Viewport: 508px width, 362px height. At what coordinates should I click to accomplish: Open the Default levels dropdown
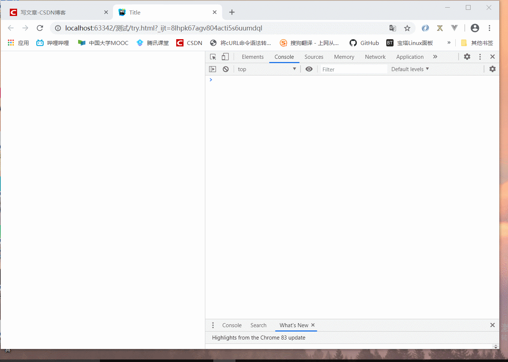(410, 69)
